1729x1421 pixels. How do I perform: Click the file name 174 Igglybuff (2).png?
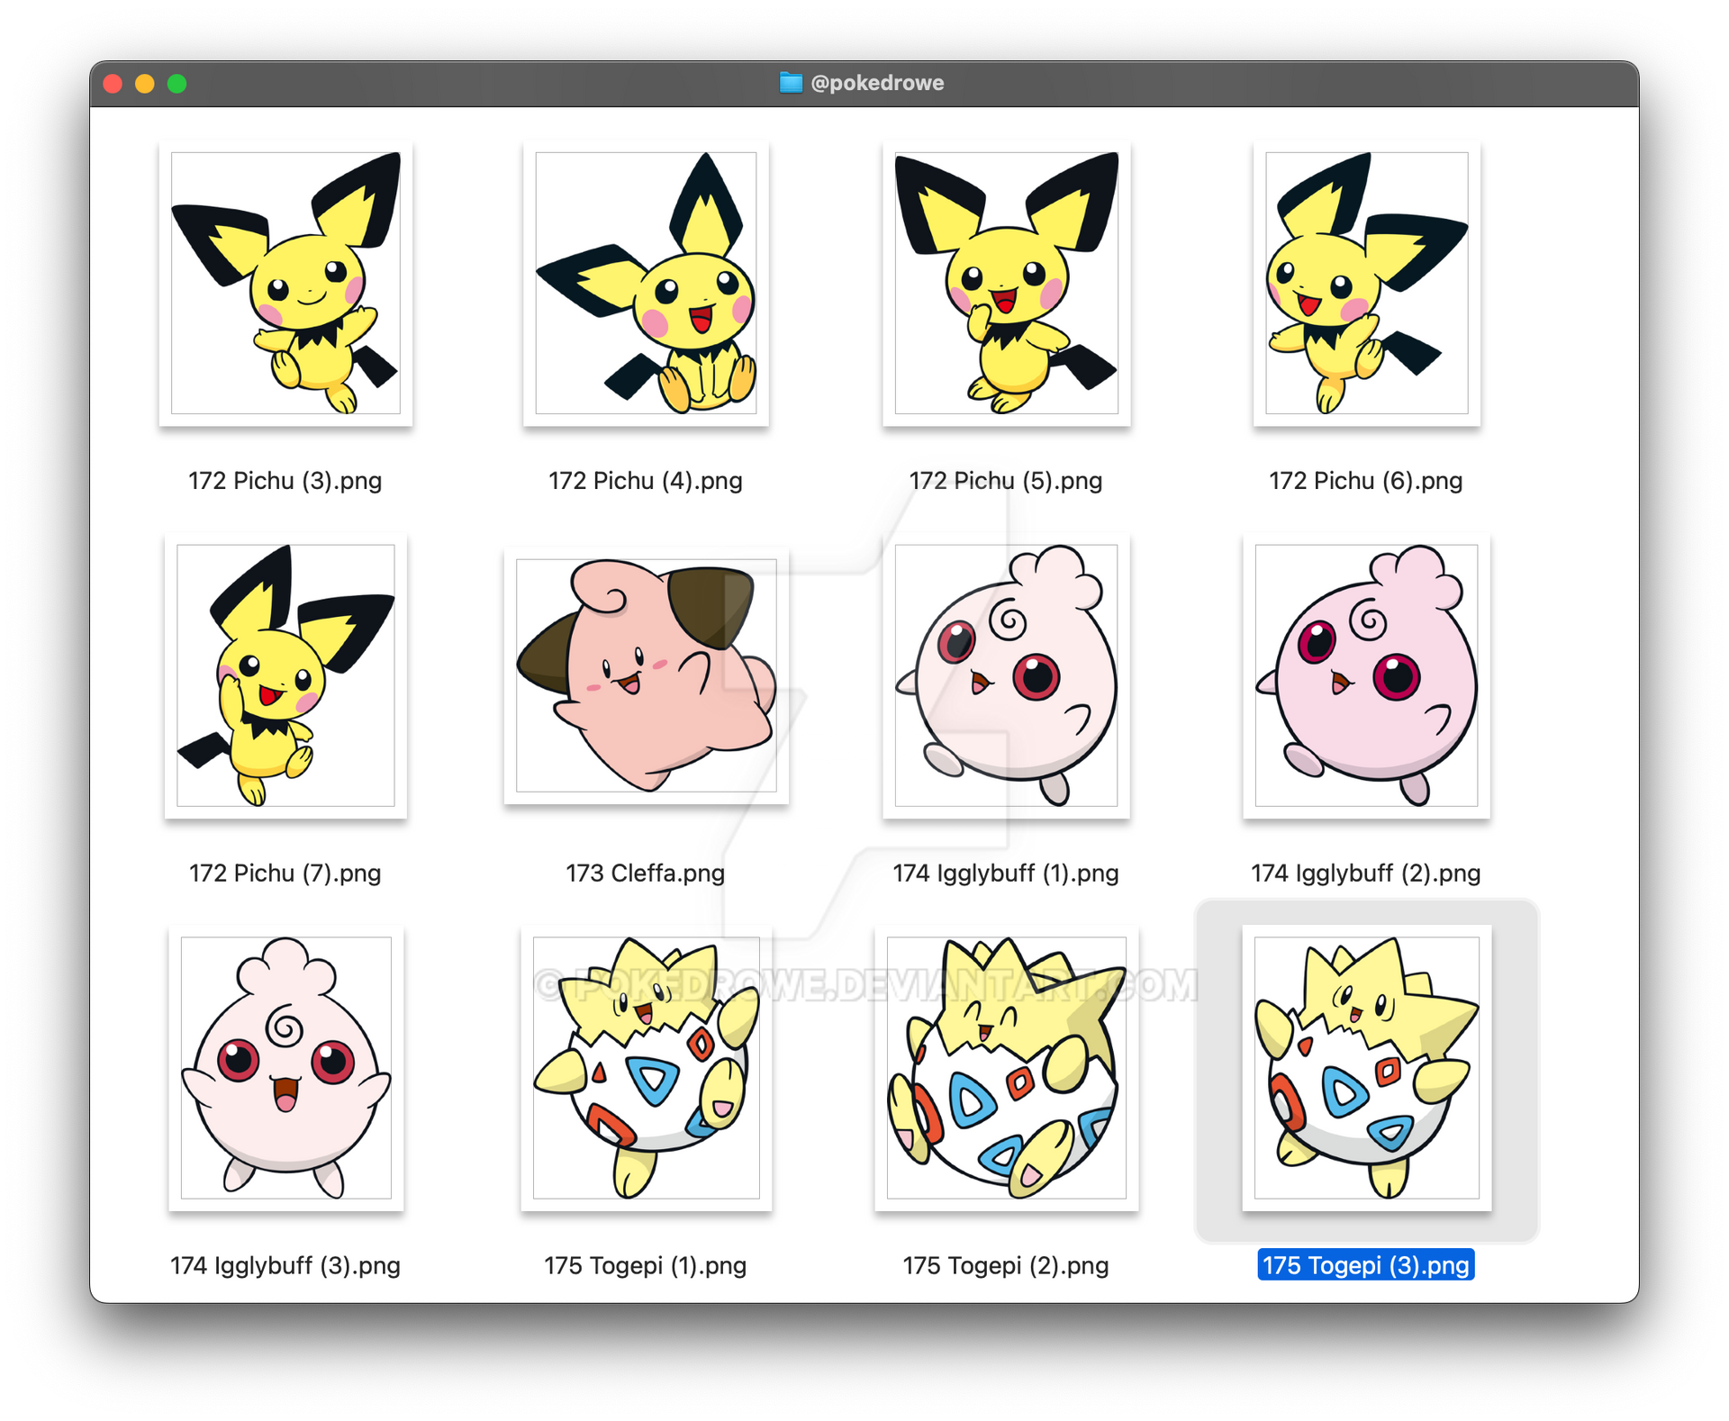(1366, 873)
